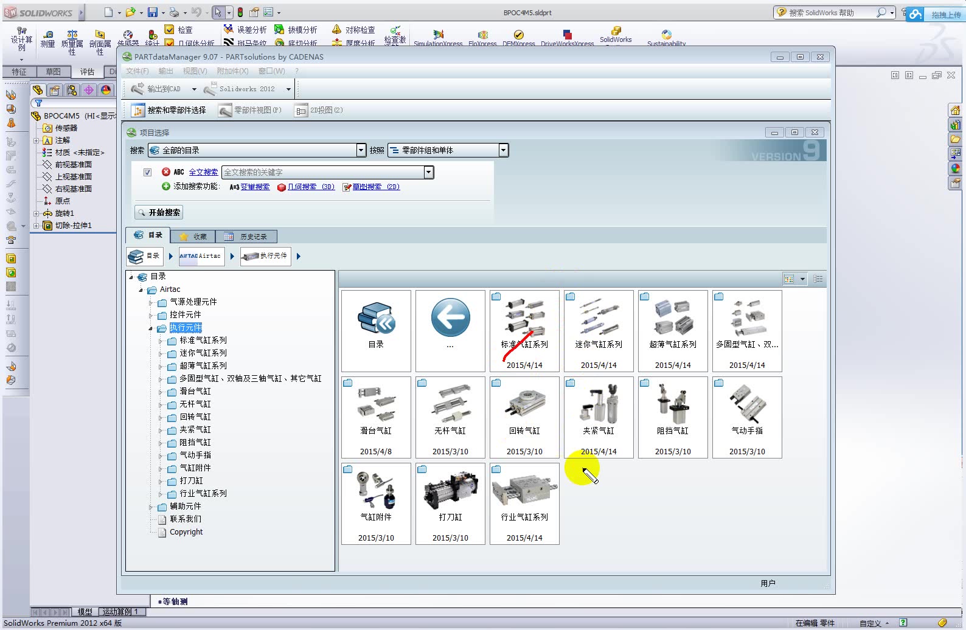The width and height of the screenshot is (966, 630).
Task: Click 搜索和零部件选择 toolbar button
Action: [169, 110]
